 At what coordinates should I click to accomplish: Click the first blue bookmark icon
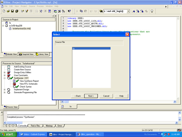click(133, 11)
